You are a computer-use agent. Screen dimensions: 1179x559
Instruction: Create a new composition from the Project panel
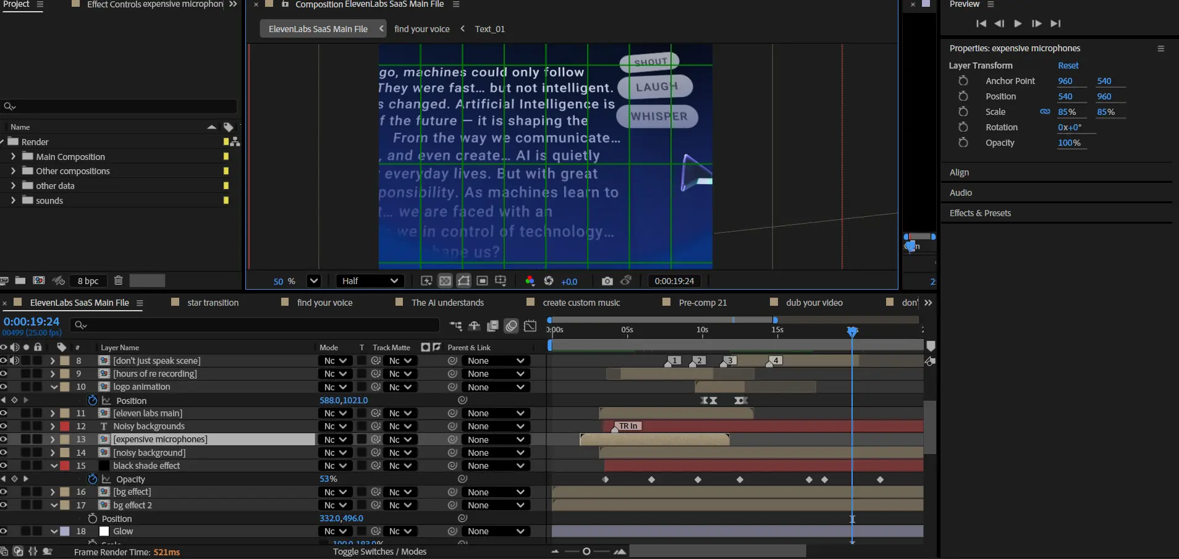(x=39, y=280)
